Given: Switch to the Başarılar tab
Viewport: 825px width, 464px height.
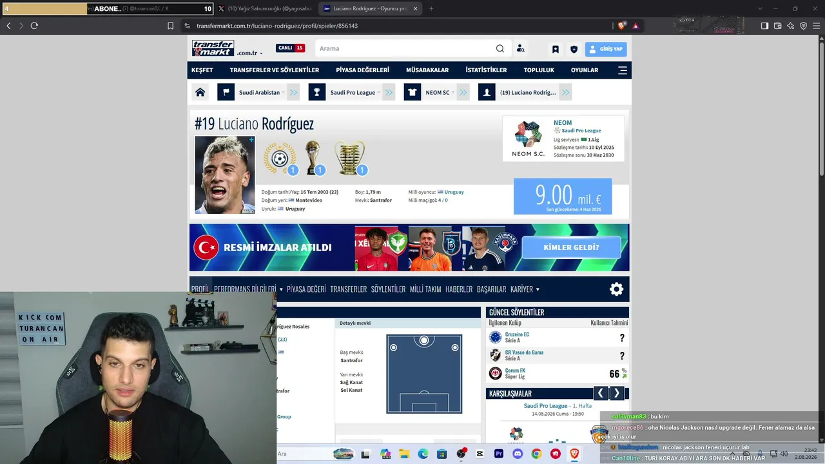Looking at the screenshot, I should click(492, 289).
